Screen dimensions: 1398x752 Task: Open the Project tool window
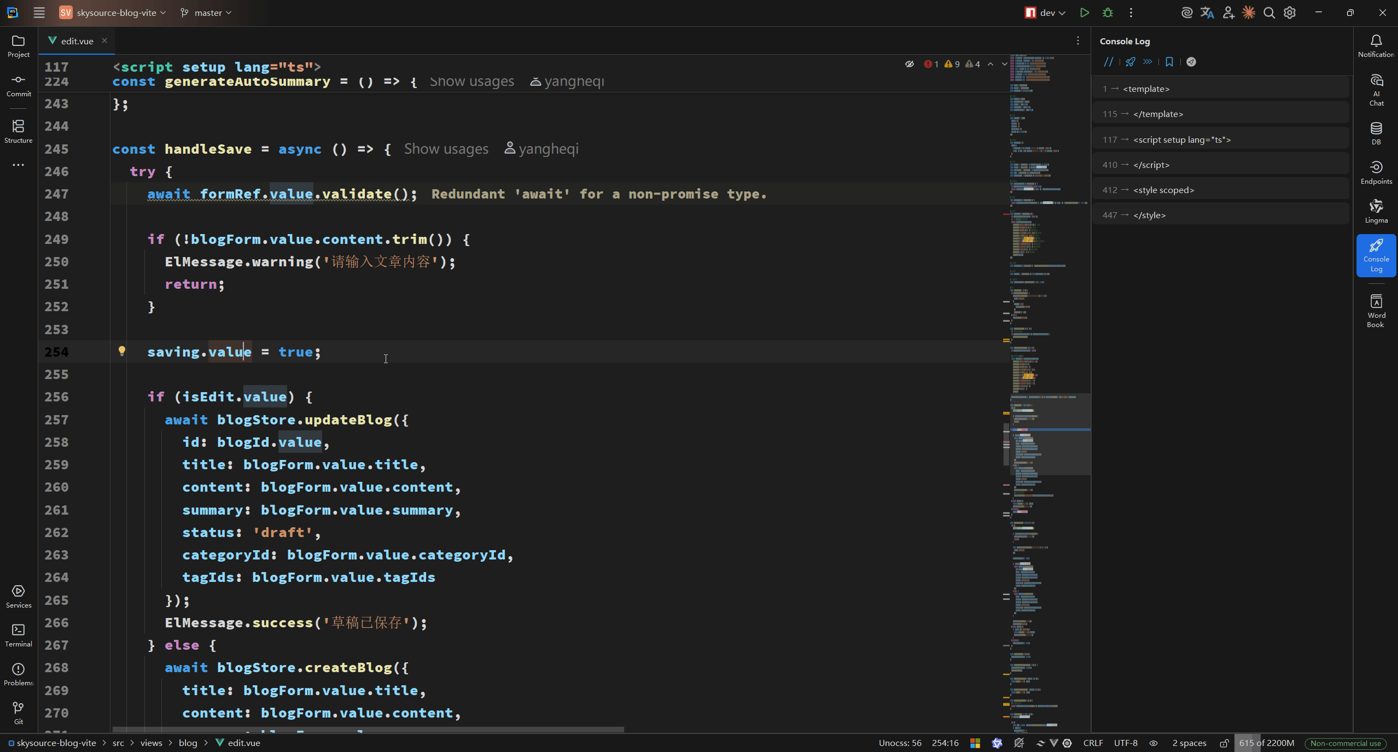click(19, 46)
